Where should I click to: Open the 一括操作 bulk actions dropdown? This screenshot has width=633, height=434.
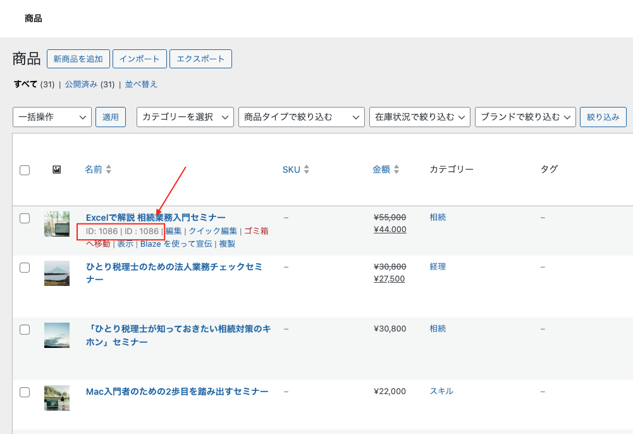point(52,117)
